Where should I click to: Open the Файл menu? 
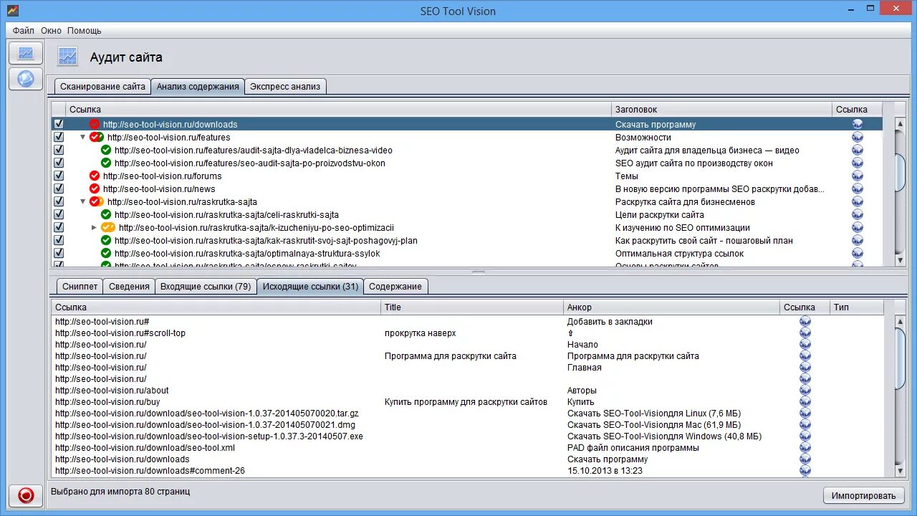pyautogui.click(x=24, y=31)
